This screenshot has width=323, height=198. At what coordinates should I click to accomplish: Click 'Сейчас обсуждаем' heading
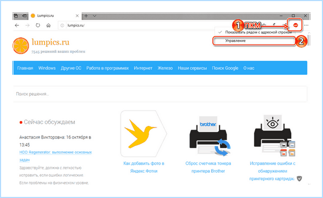[x=50, y=122]
